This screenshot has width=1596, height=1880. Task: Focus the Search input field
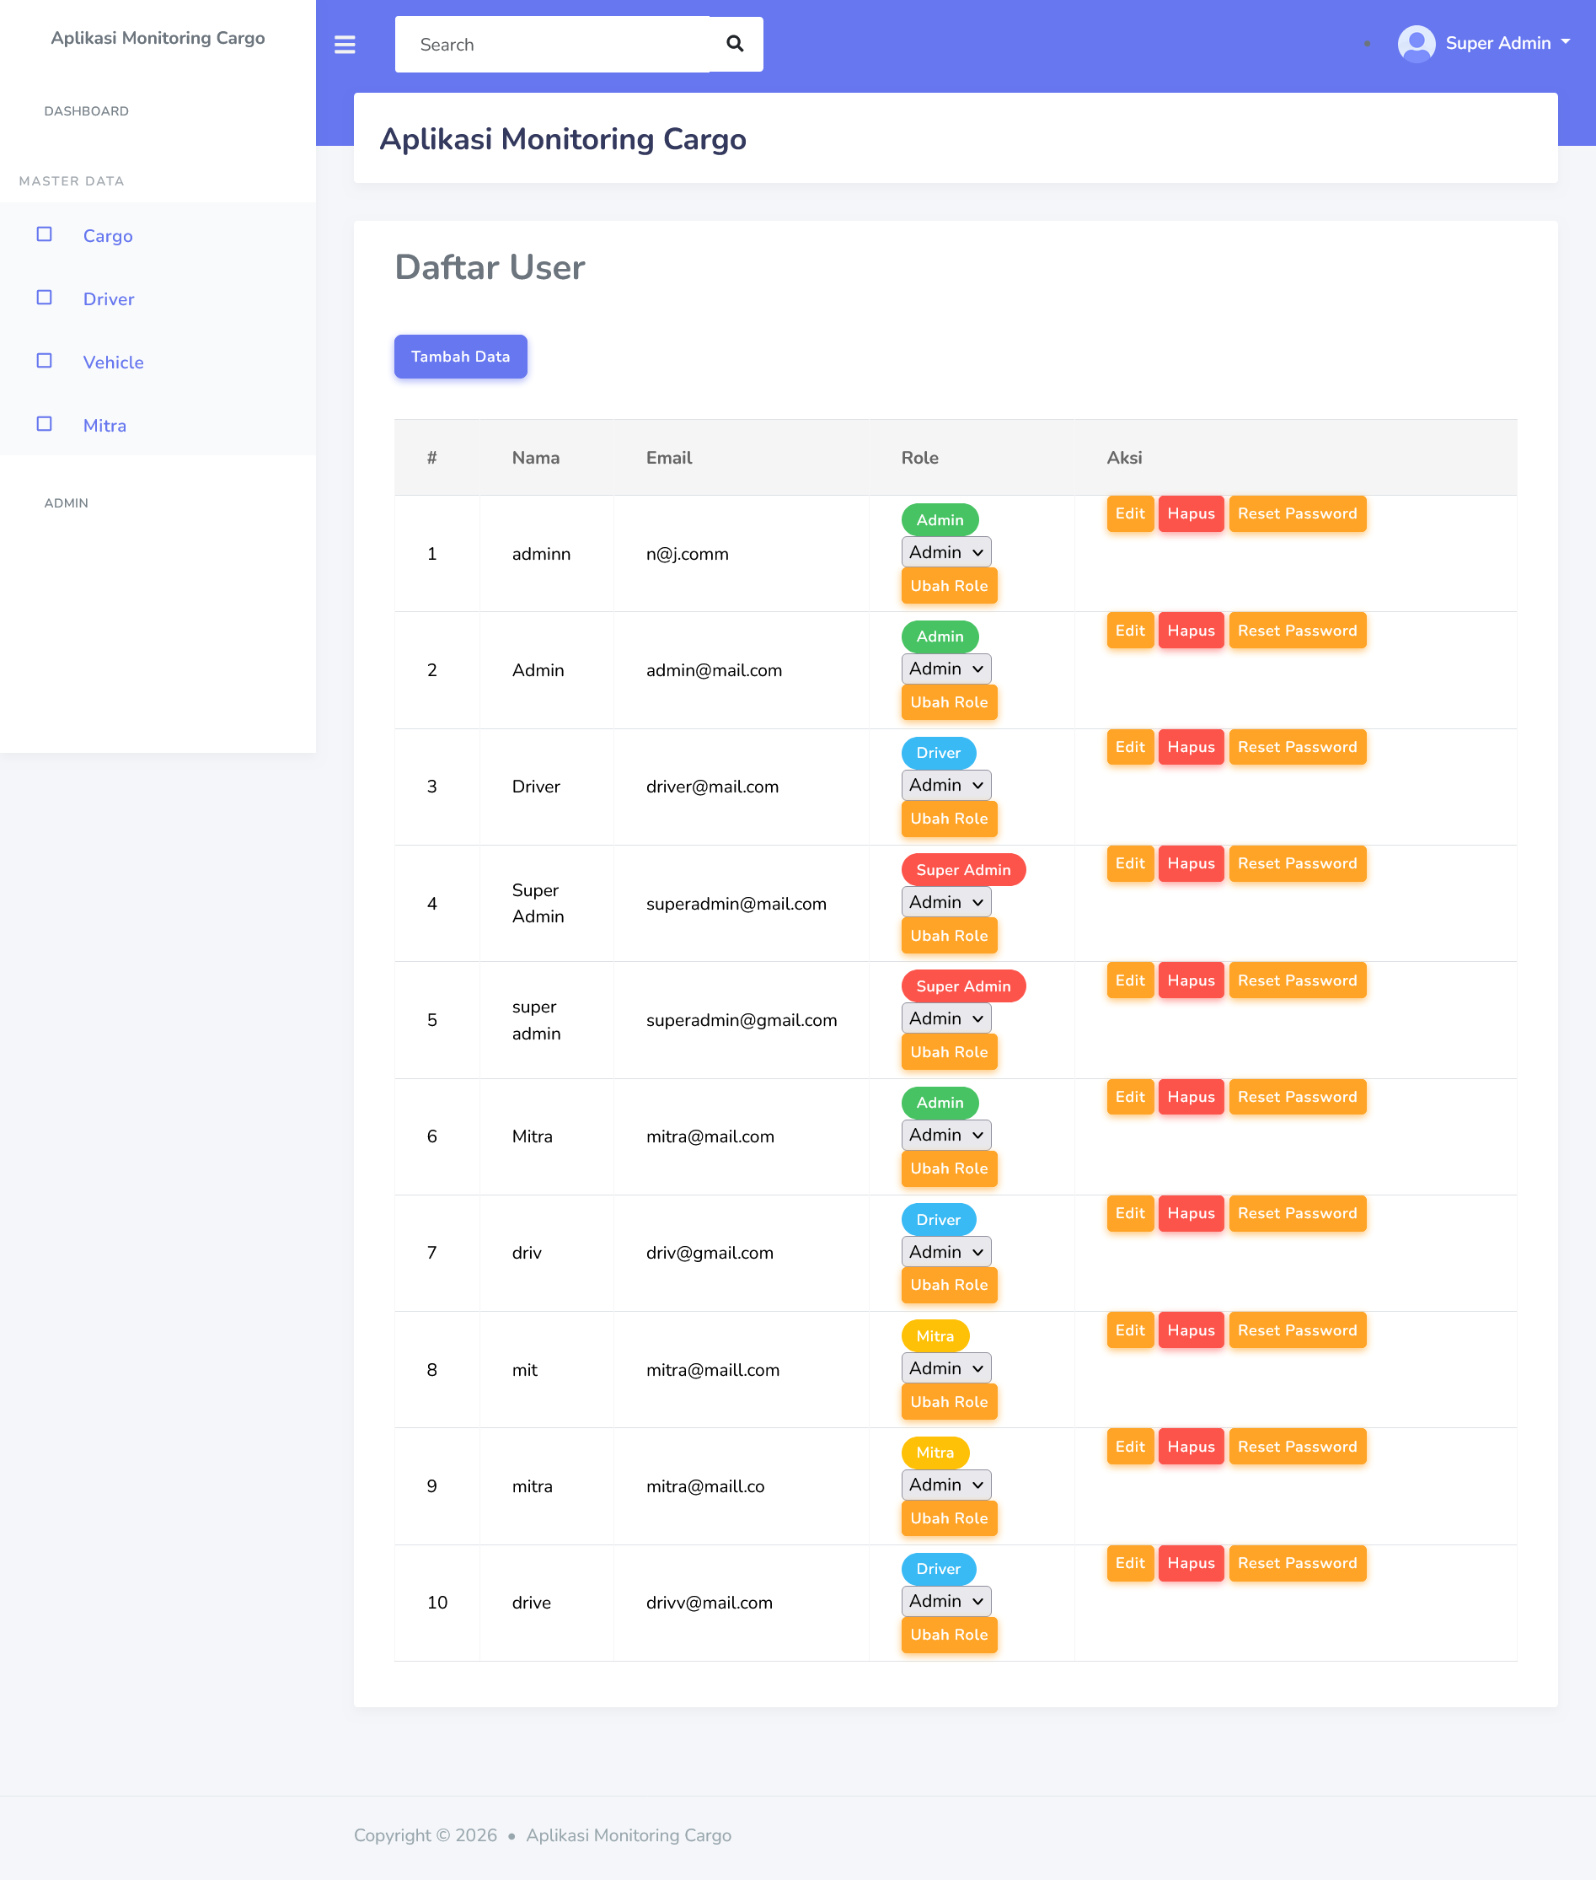point(552,45)
